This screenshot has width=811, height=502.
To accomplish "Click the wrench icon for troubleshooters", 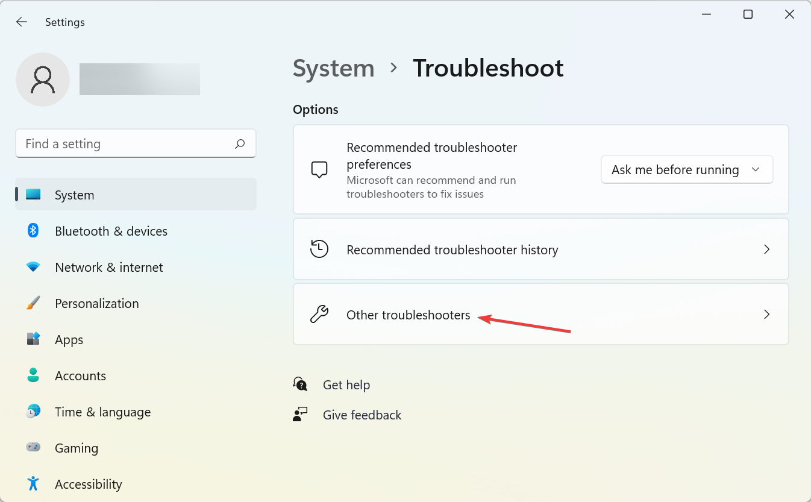I will coord(319,315).
